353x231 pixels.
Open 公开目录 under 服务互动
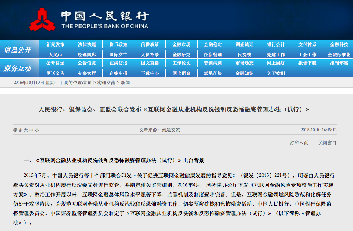pyautogui.click(x=55, y=63)
